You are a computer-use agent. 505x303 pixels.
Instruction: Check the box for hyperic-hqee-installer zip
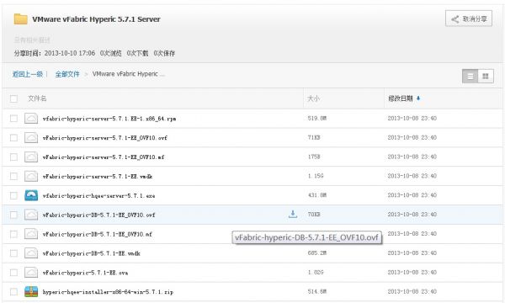[x=13, y=292]
